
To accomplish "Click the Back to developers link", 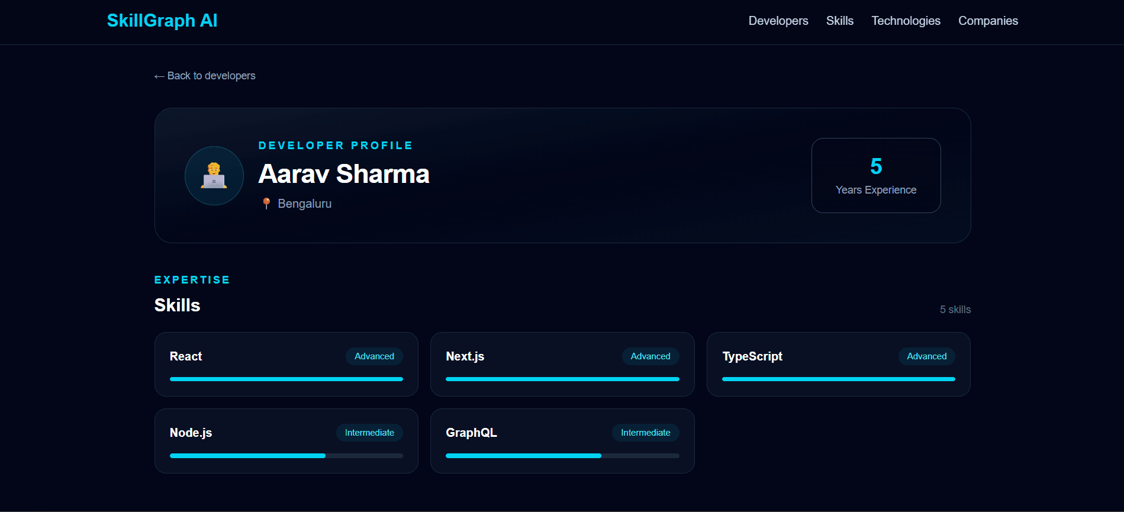I will [x=205, y=76].
